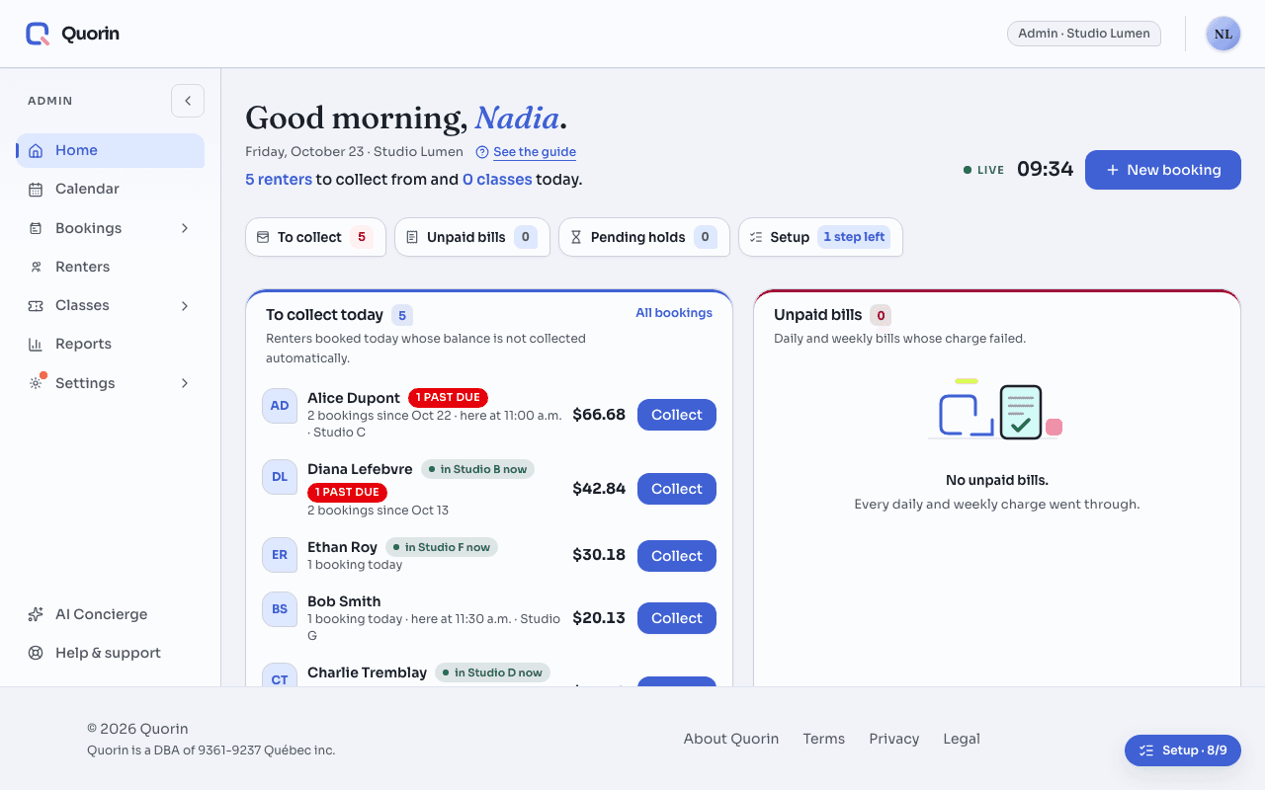Click Alice Dupont's AD avatar
This screenshot has width=1265, height=790.
click(x=280, y=406)
